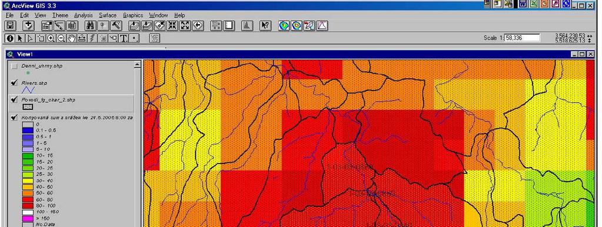
Task: Open the Graphics menu
Action: 133,15
